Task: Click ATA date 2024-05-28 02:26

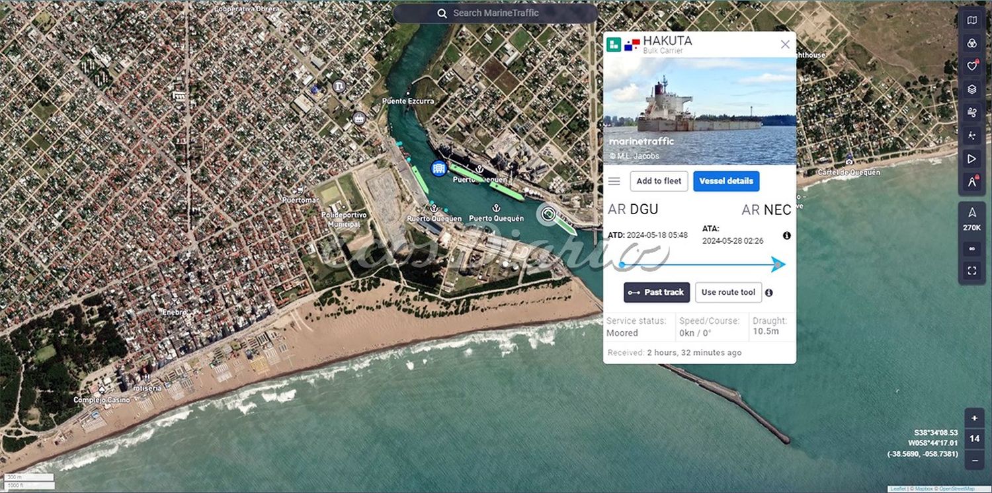Action: pyautogui.click(x=733, y=241)
